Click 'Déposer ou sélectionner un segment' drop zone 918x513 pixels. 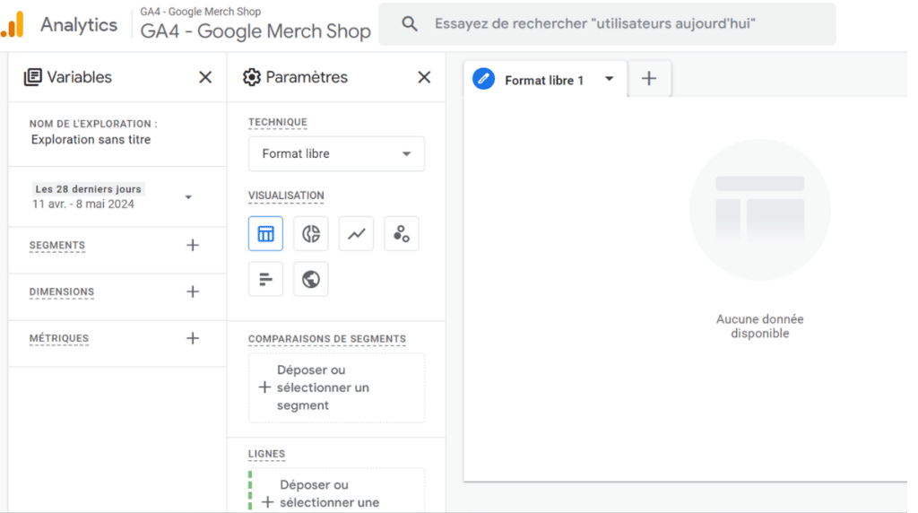coord(336,387)
